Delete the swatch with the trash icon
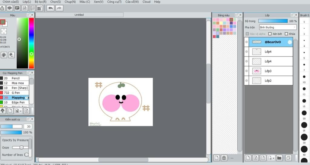This screenshot has height=165, width=310. pyautogui.click(x=224, y=158)
